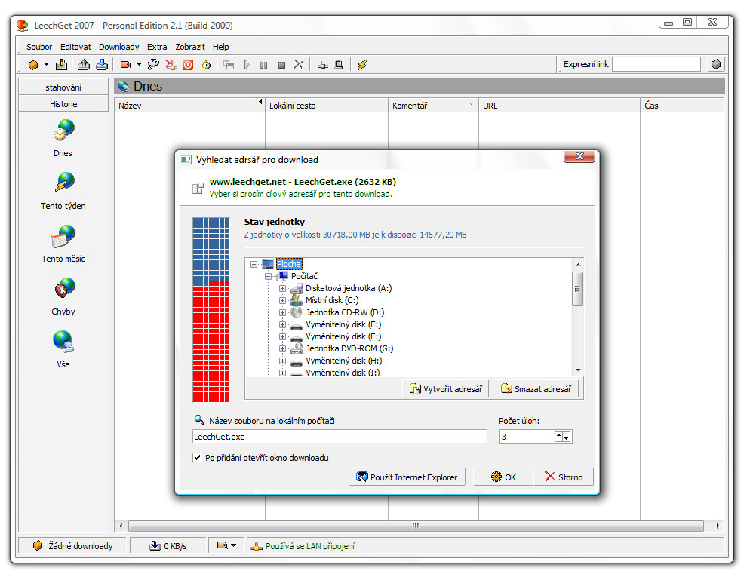Click the Vytvořit adresář button
Screen dimensions: 753x577
tap(446, 389)
